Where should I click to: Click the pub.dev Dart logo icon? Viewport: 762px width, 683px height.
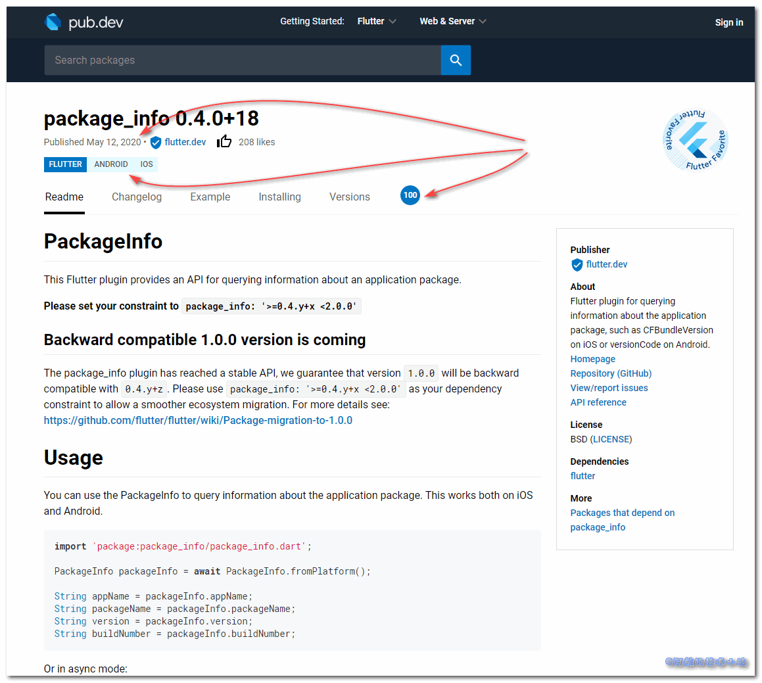(x=53, y=22)
